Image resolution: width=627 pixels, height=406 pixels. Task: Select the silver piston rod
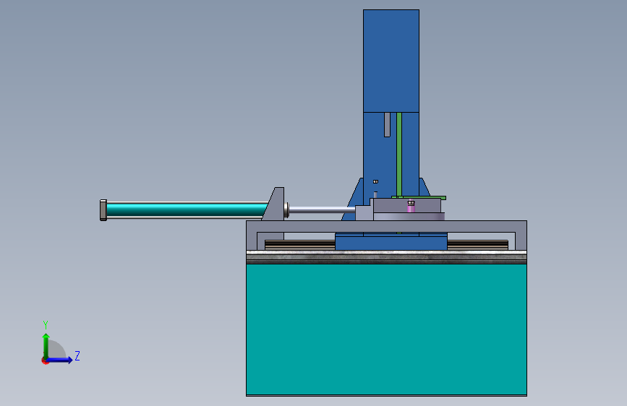(x=322, y=210)
